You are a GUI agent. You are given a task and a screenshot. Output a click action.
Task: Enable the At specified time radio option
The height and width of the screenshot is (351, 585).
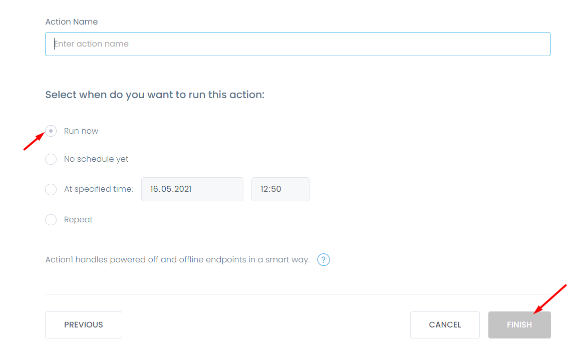(51, 189)
